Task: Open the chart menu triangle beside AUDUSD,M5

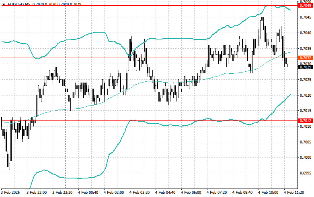Action: [x=4, y=4]
